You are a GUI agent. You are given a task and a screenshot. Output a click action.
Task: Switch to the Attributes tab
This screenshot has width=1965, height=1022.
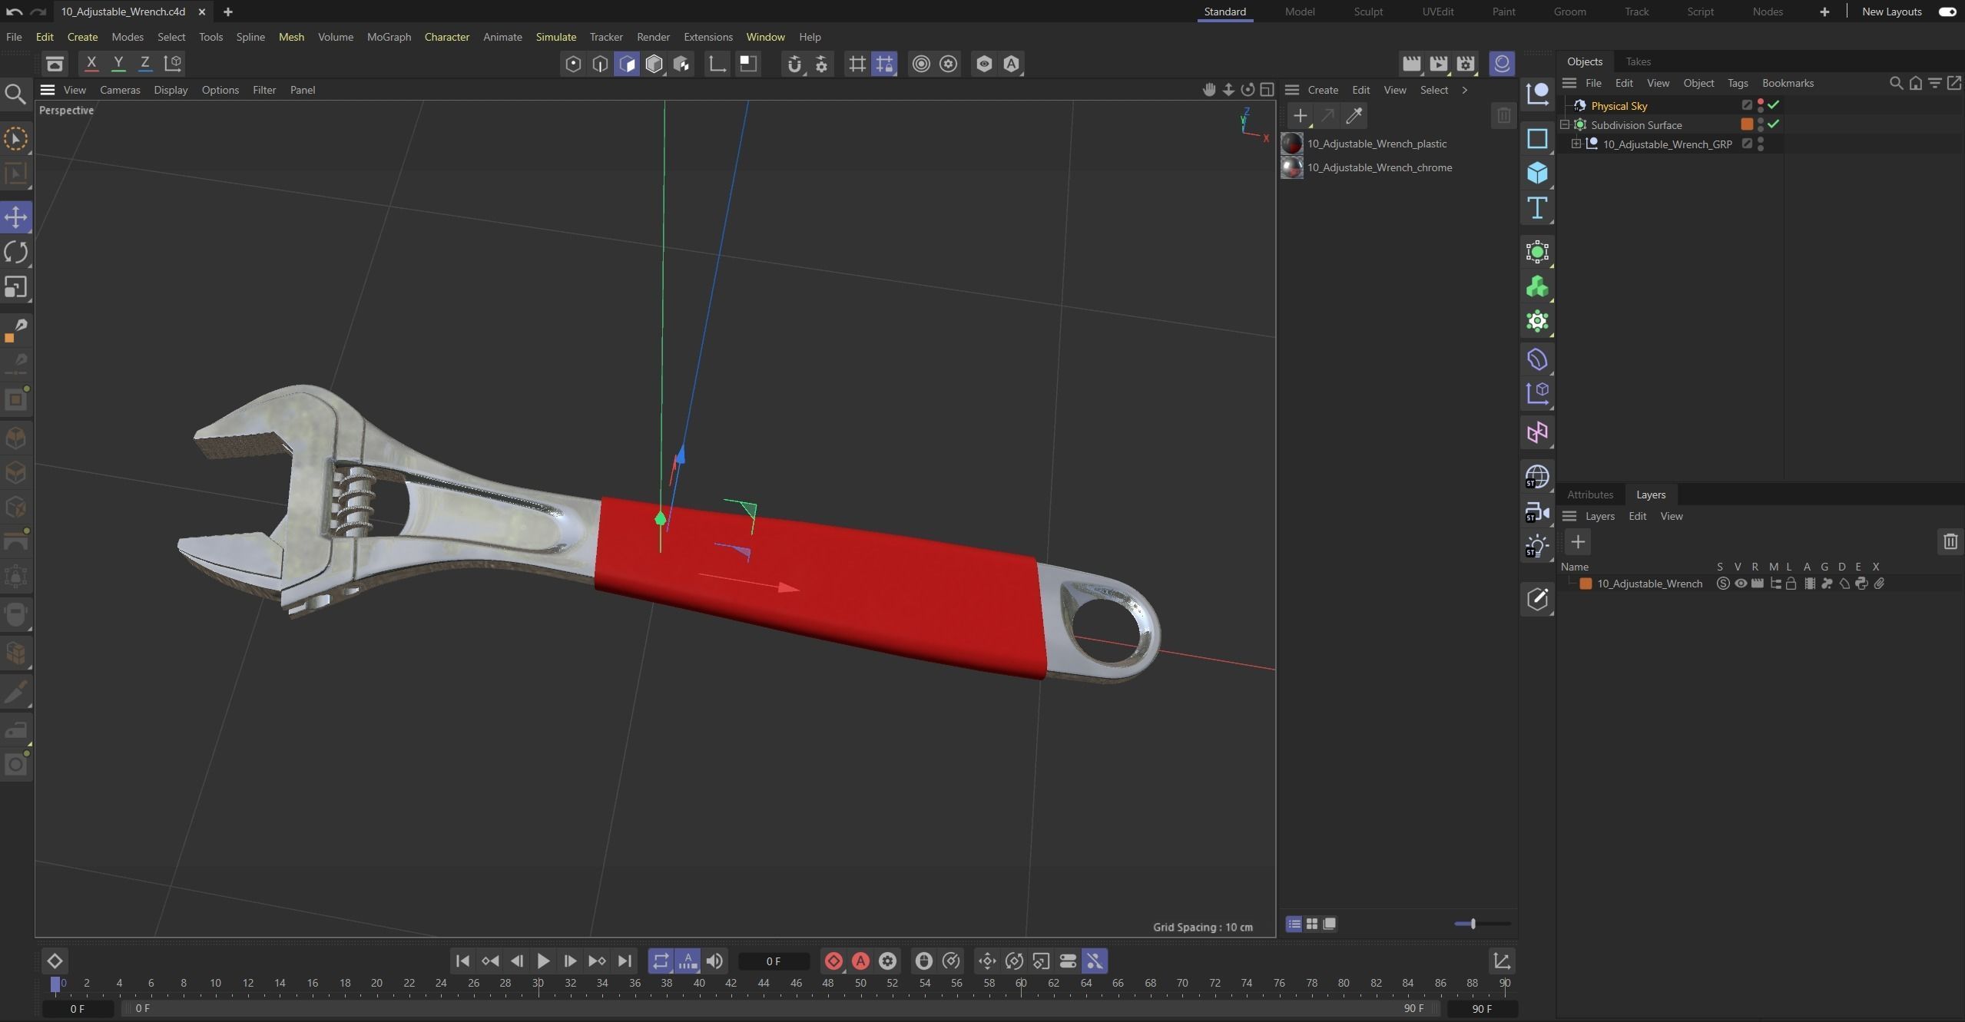tap(1590, 494)
